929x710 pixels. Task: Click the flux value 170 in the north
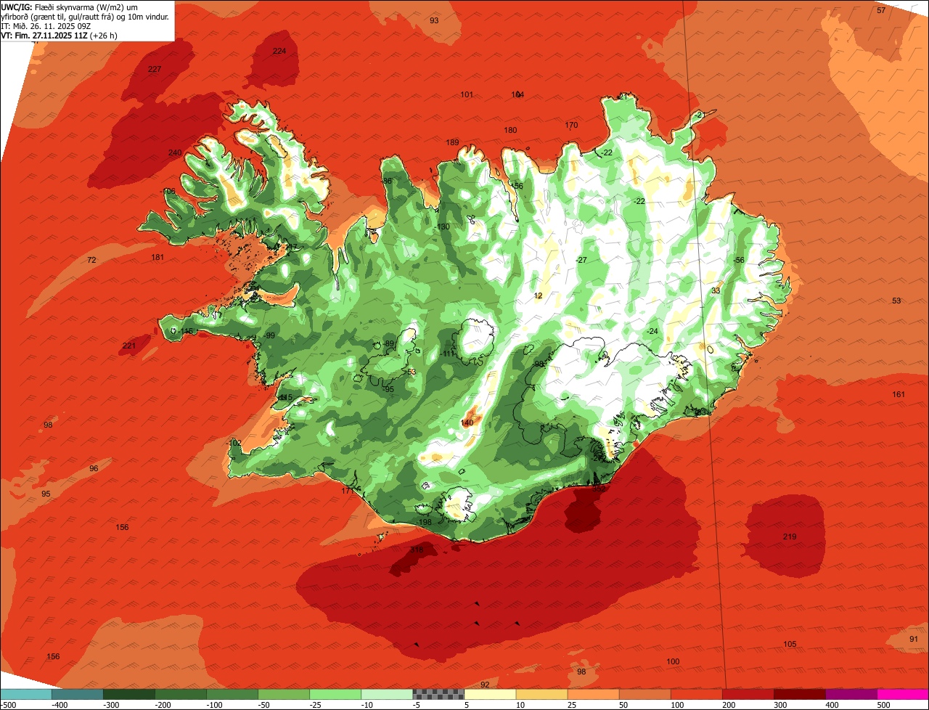(x=572, y=125)
